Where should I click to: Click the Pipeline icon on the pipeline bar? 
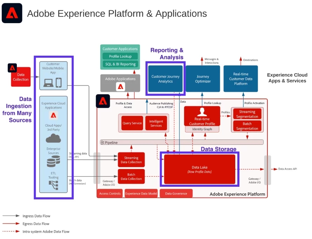point(102,142)
